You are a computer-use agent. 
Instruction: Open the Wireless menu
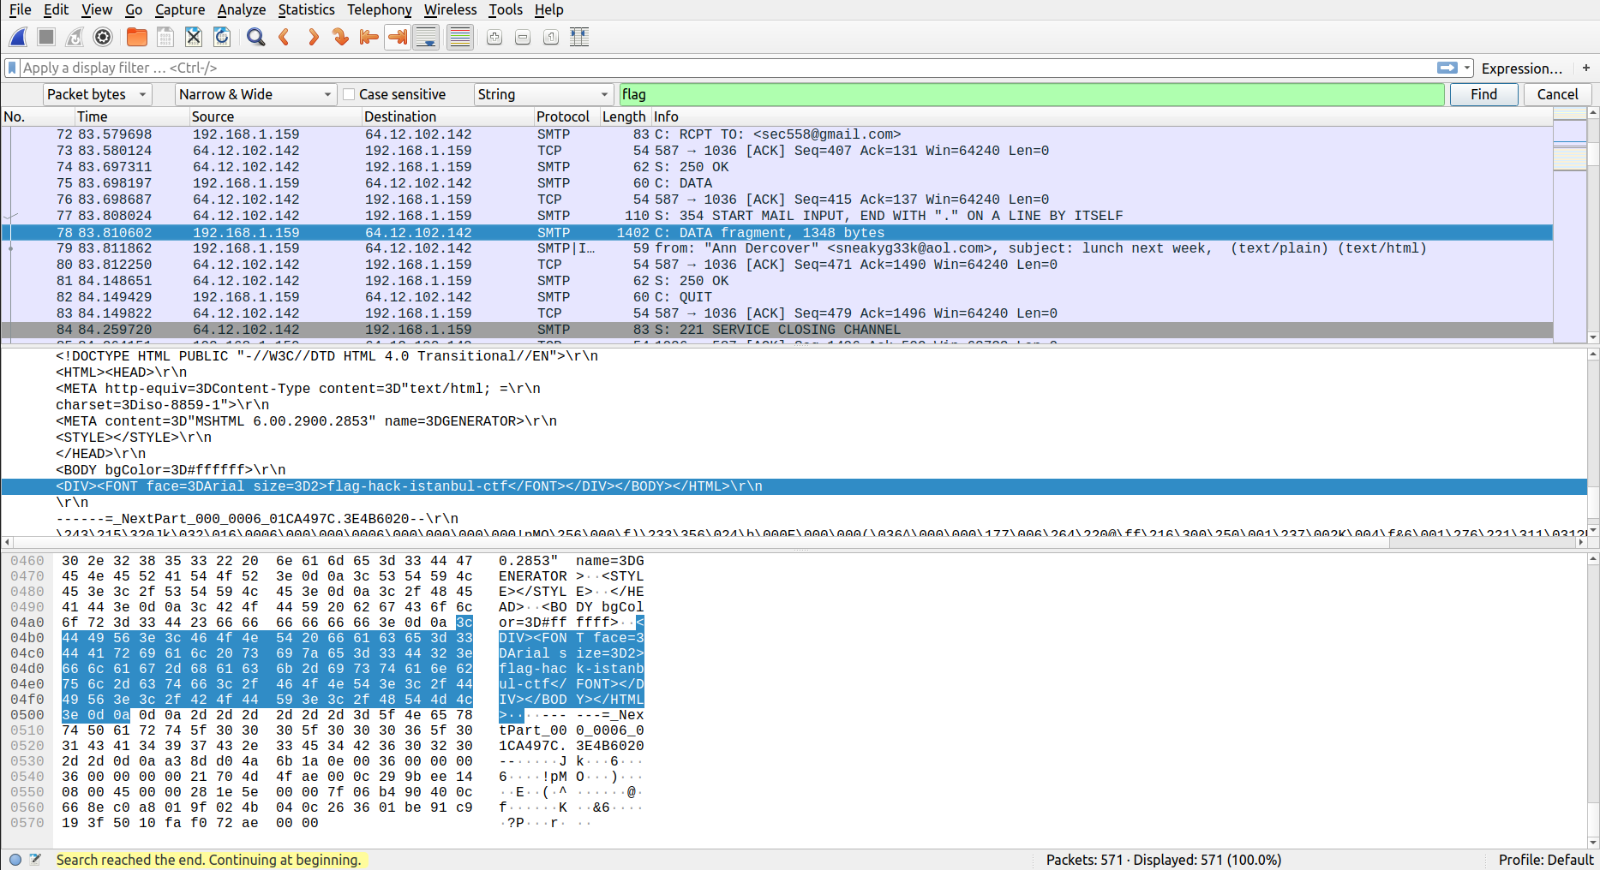point(450,9)
